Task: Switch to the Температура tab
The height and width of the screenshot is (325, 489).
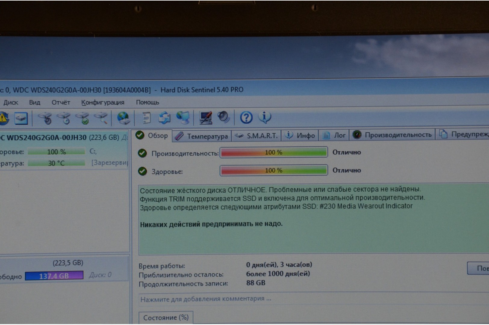Action: [202, 136]
